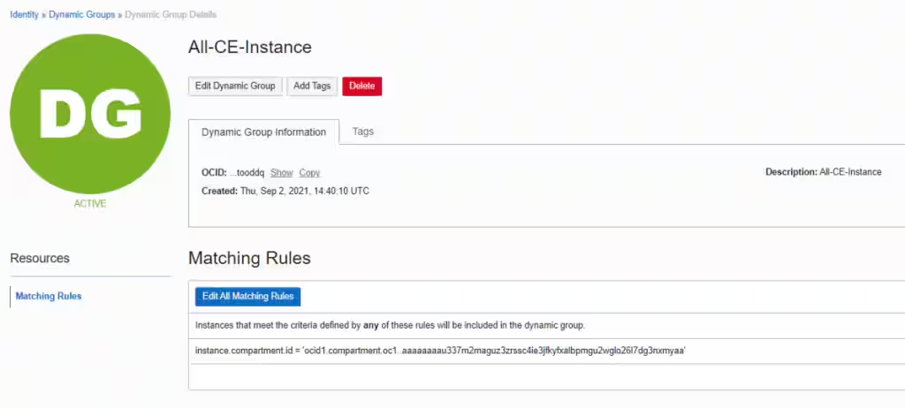905x408 pixels.
Task: Click the Add Tags button
Action: (312, 86)
